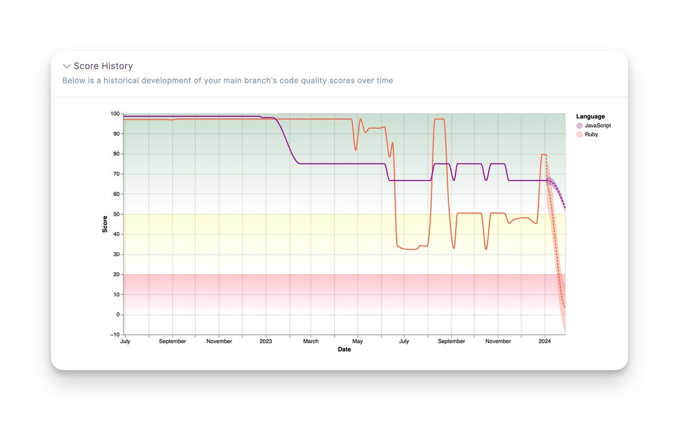Select the Ruby legend color swatch
Image resolution: width=679 pixels, height=421 pixels.
pyautogui.click(x=579, y=134)
